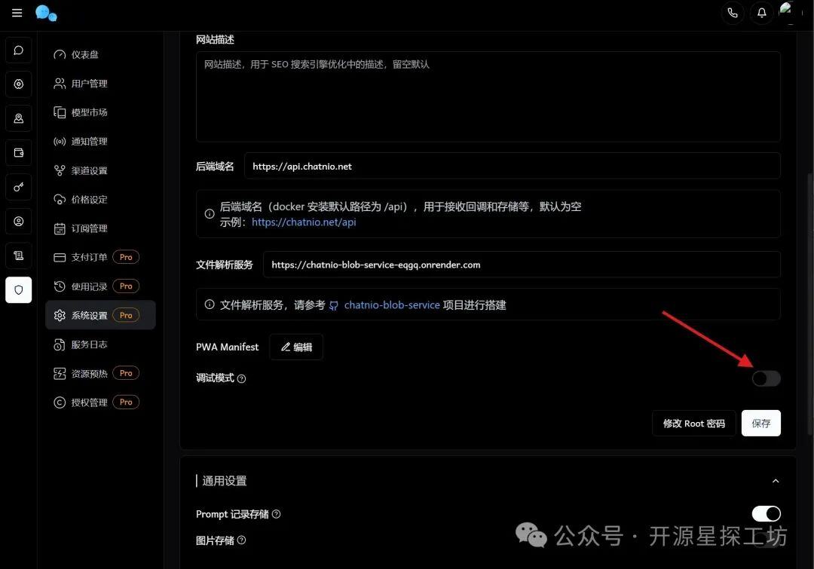Viewport: 814px width, 569px height.
Task: Click the 文件解析服务 input field
Action: 522,265
